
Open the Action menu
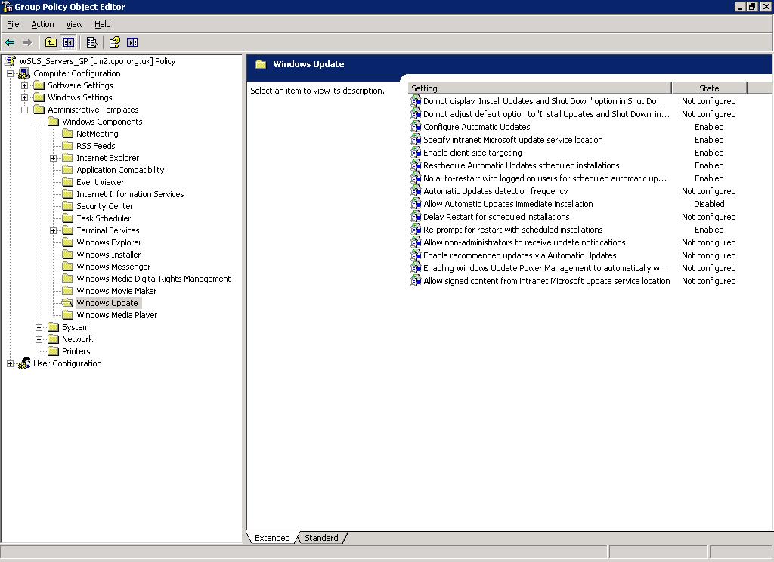[42, 24]
